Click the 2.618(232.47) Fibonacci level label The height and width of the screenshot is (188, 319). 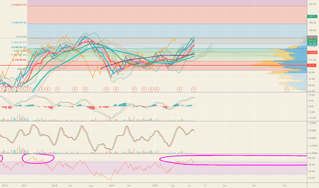pyautogui.click(x=19, y=5)
